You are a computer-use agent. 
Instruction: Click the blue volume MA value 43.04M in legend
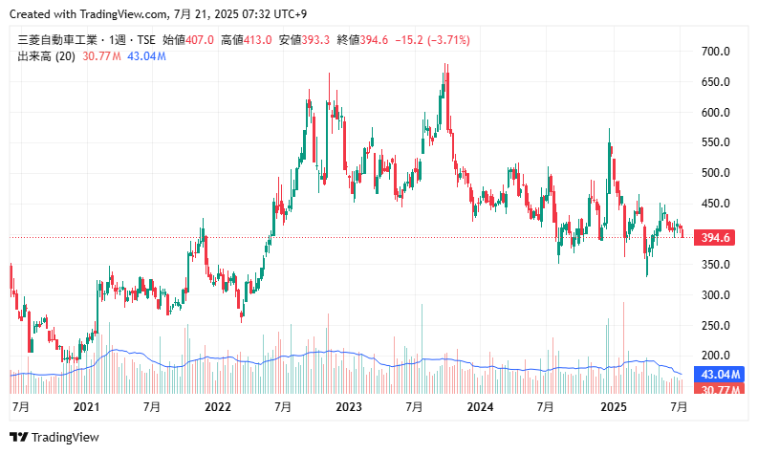click(x=146, y=56)
